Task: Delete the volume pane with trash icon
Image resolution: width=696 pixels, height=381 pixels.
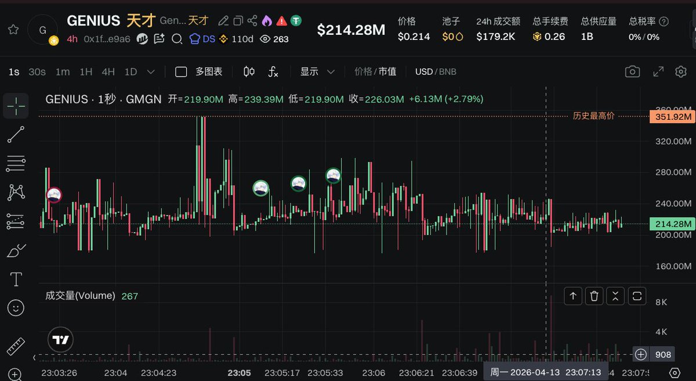Action: [594, 296]
